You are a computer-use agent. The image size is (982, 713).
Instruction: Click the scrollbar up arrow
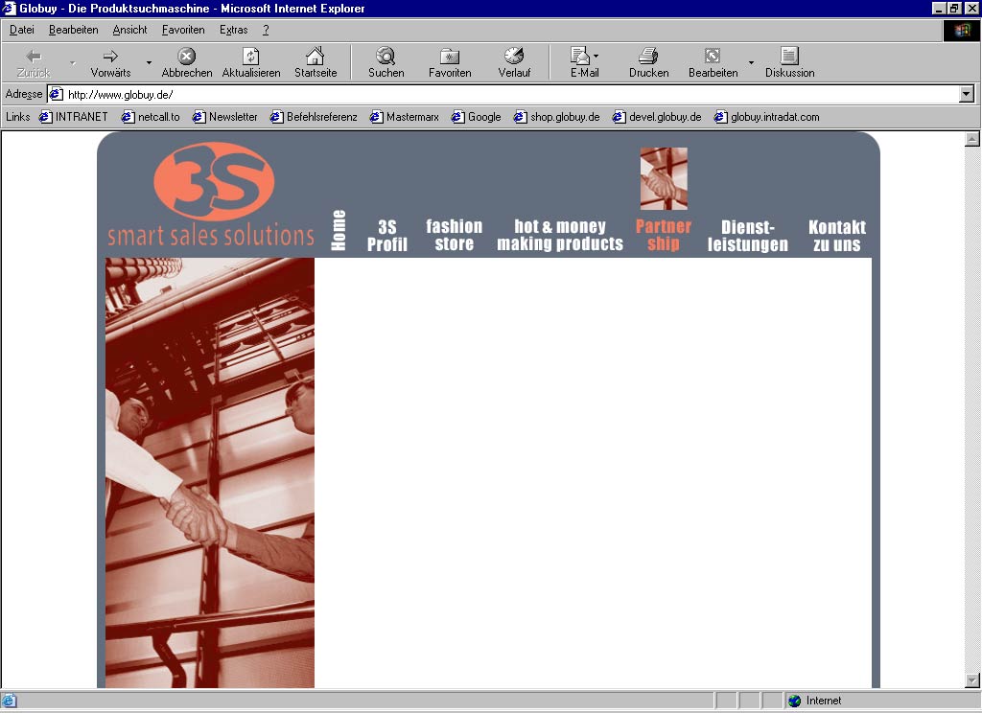click(971, 139)
